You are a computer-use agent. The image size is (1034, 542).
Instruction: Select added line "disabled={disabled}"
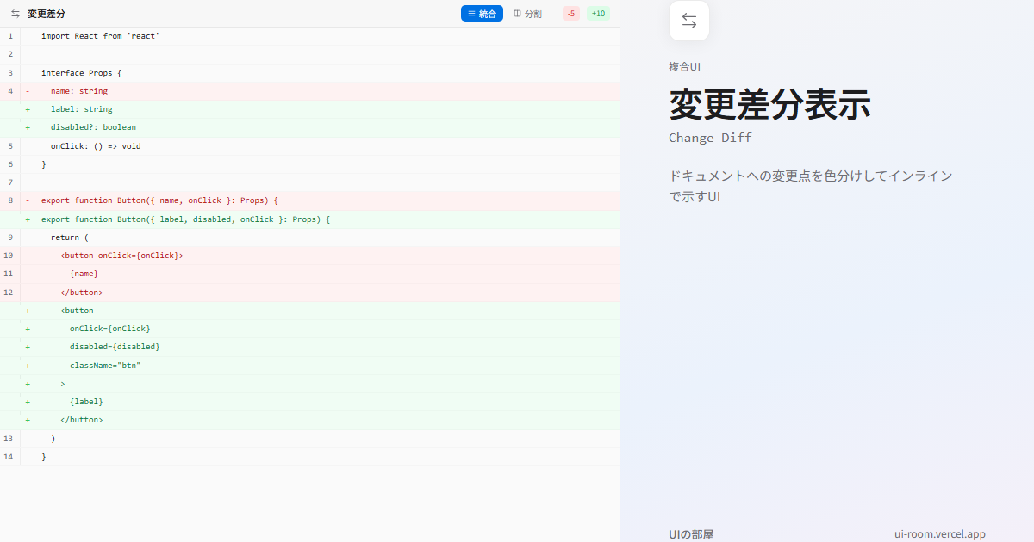point(310,347)
